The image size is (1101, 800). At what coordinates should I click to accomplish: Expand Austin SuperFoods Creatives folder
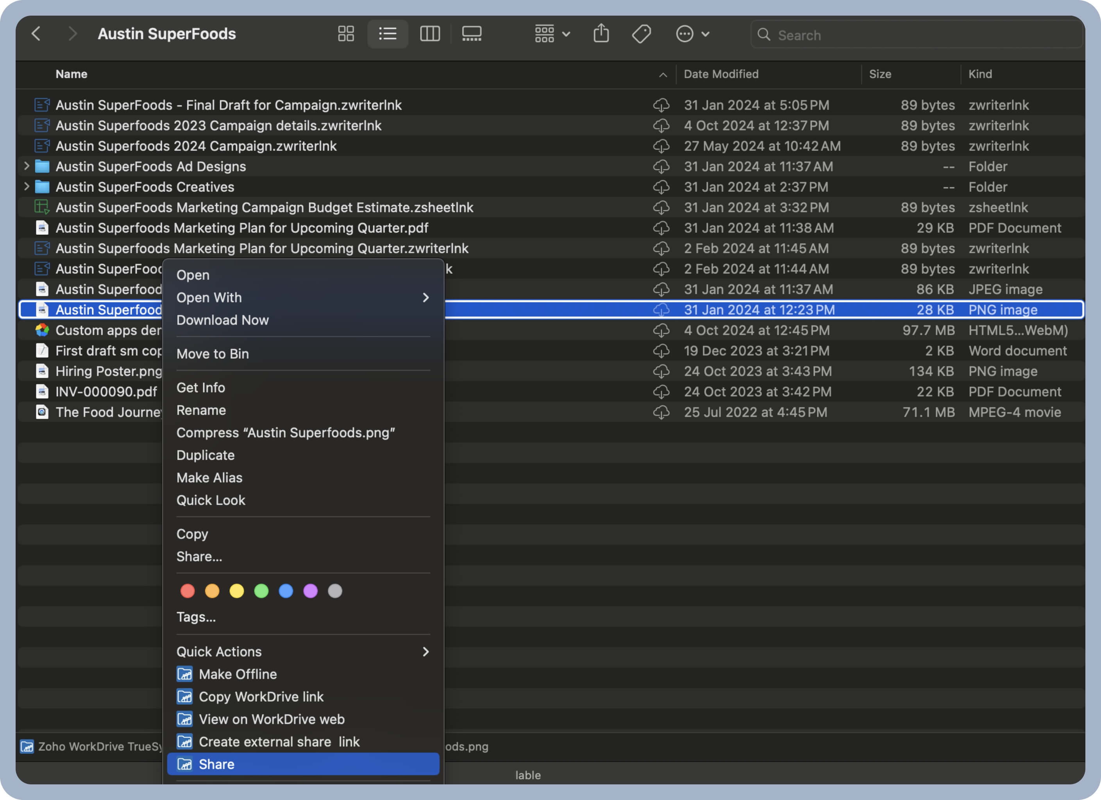click(x=27, y=187)
